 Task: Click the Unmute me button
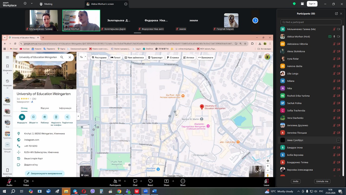click(322, 181)
